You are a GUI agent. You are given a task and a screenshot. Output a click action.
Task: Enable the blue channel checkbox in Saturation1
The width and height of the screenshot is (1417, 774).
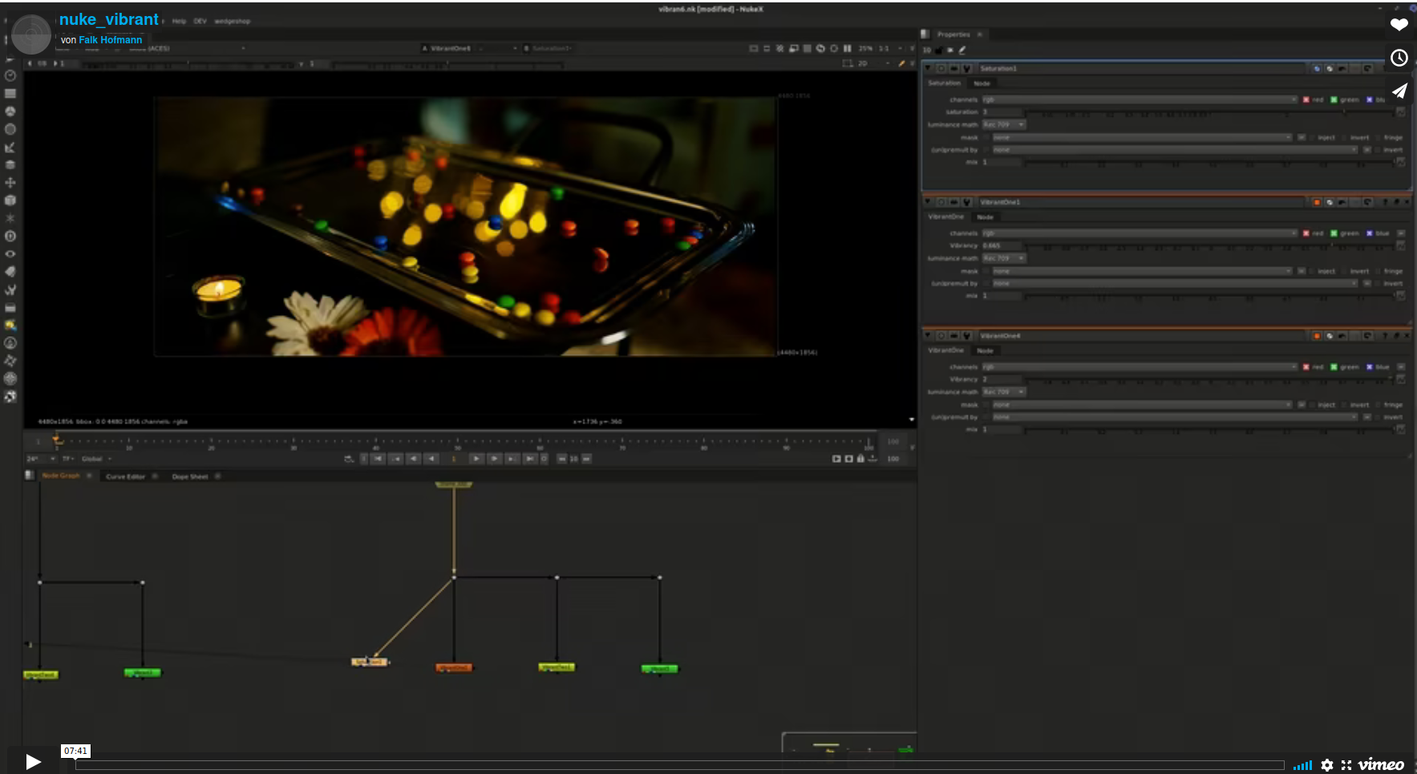click(1366, 99)
